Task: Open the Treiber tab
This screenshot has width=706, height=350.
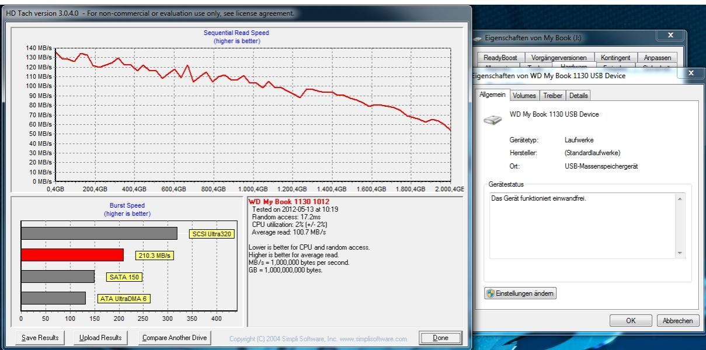Action: click(x=552, y=96)
